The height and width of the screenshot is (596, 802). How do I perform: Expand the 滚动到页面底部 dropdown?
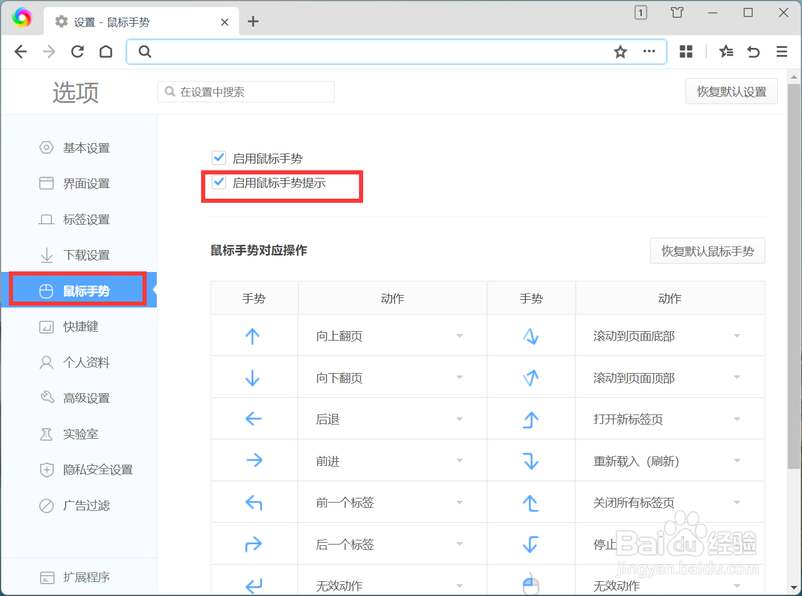pos(737,335)
